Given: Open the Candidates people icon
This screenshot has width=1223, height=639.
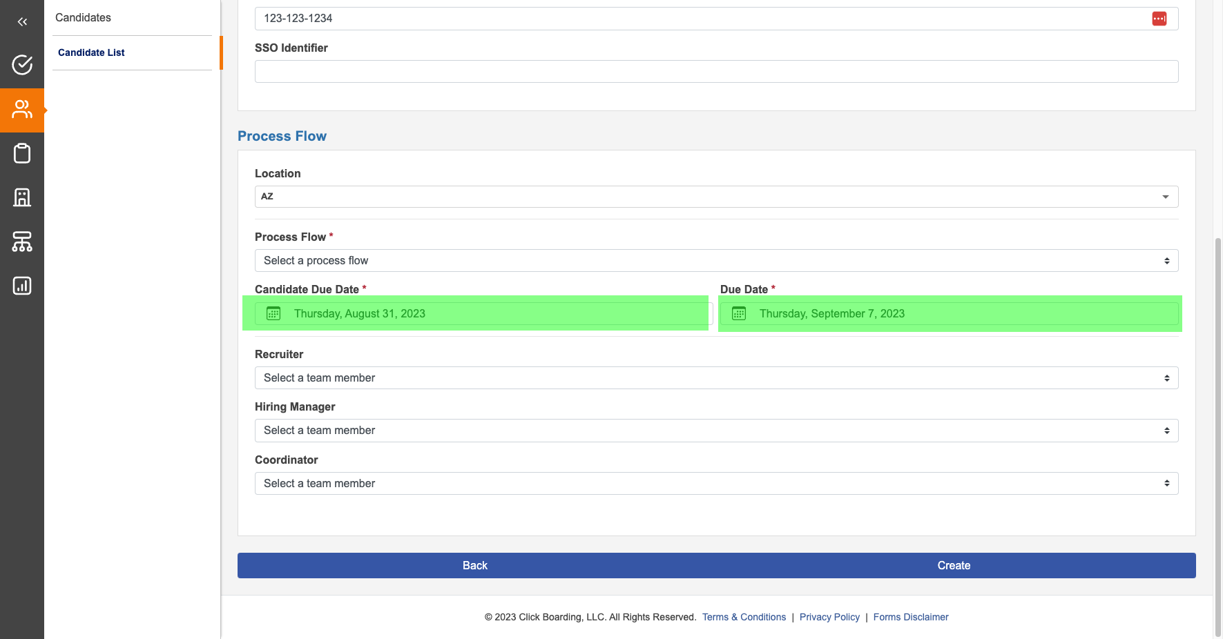Looking at the screenshot, I should [x=22, y=110].
